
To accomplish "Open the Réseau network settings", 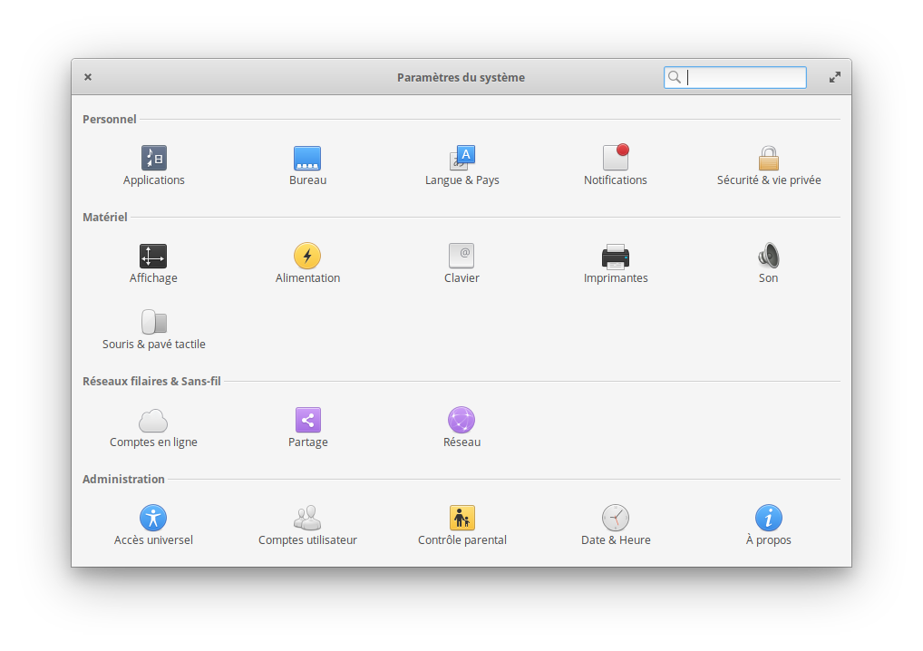I will (461, 429).
